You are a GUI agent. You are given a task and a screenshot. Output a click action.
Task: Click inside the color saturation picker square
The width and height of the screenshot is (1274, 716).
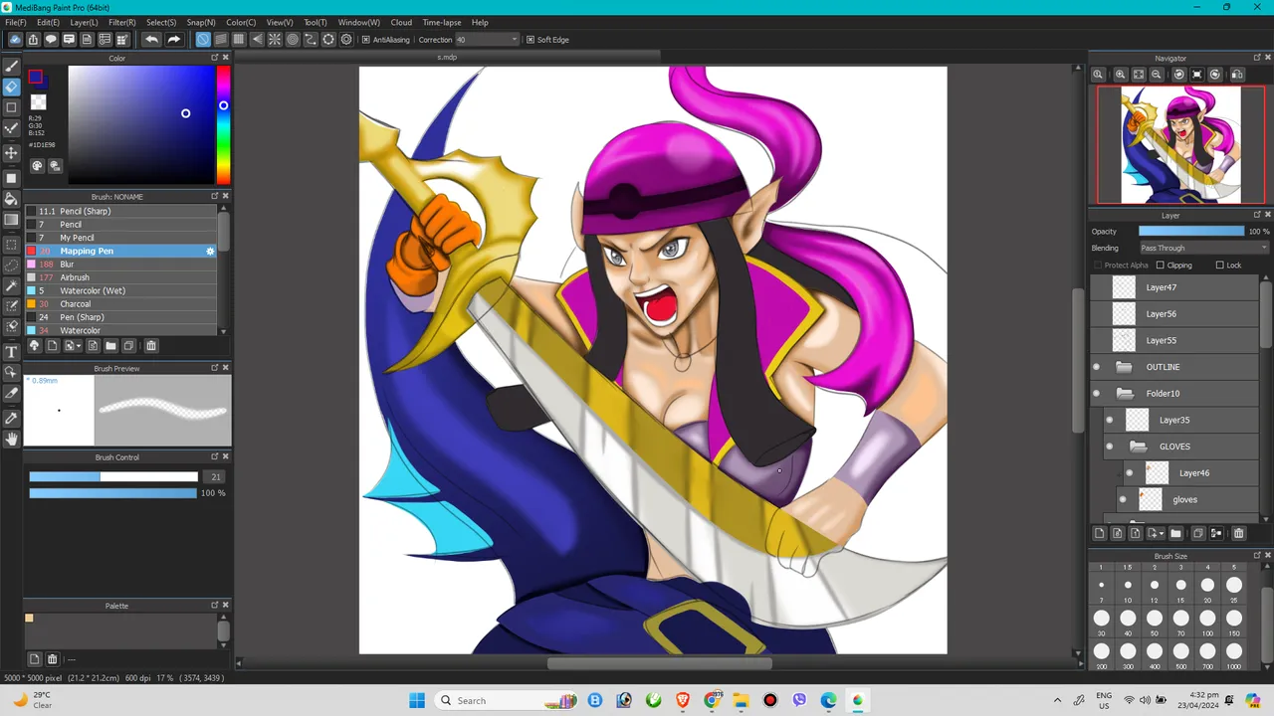pos(140,124)
